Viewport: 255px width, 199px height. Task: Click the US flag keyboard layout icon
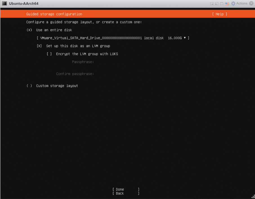[x=227, y=4]
